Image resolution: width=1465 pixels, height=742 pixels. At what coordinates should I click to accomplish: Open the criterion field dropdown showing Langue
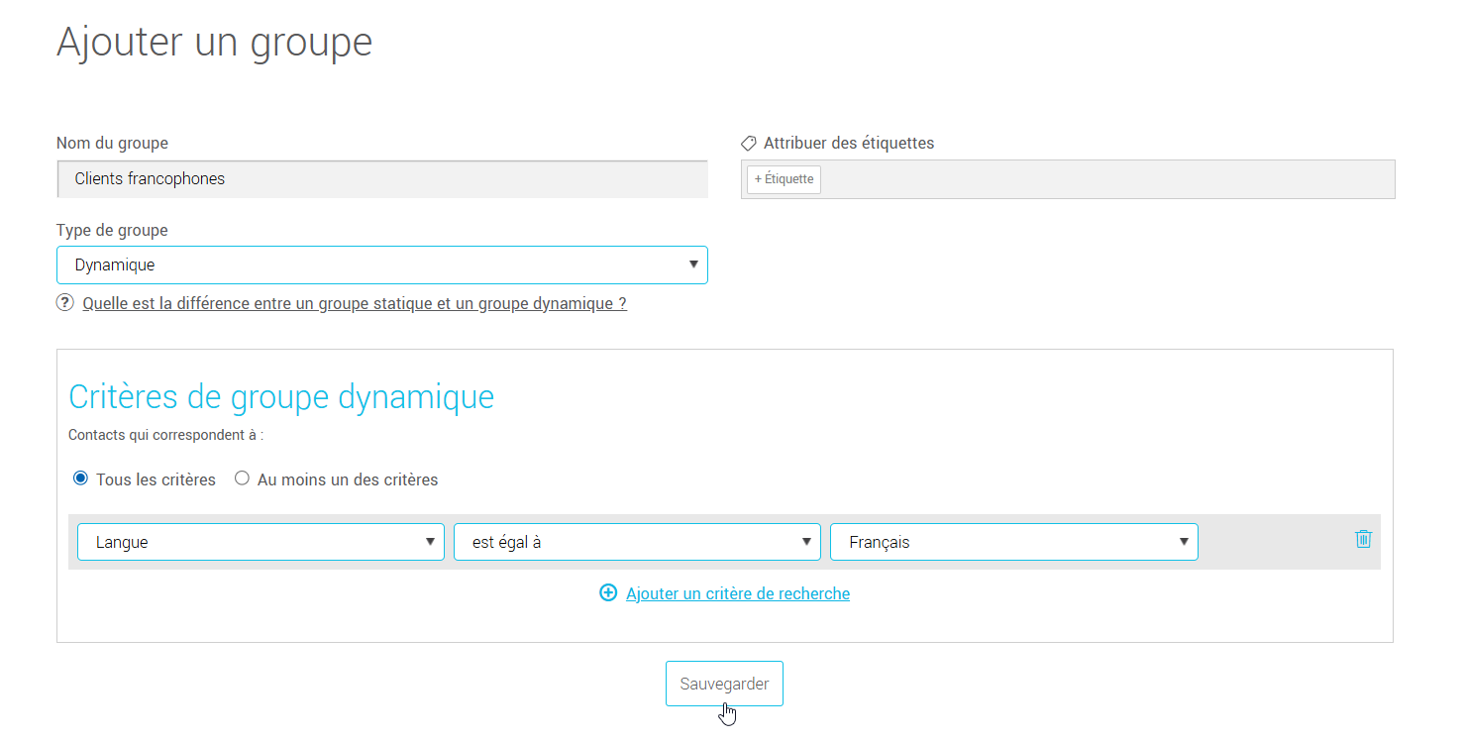pyautogui.click(x=261, y=542)
